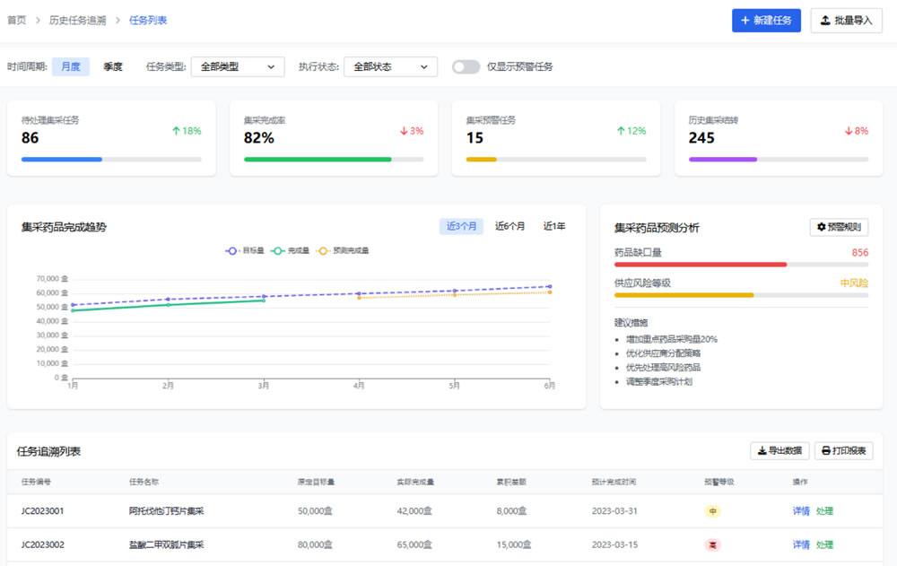Click the 3月 完成量 data point
Viewport: 897px width, 566px height.
coord(264,300)
